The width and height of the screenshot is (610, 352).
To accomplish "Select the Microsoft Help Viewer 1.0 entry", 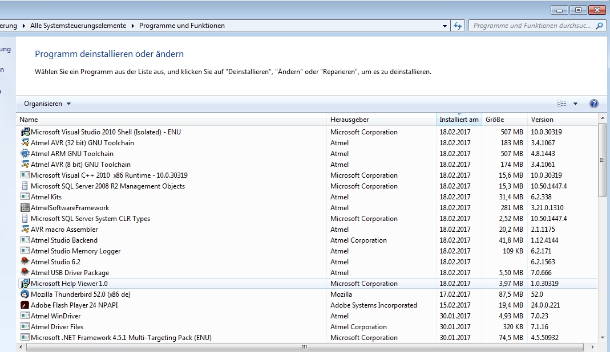I will 69,284.
